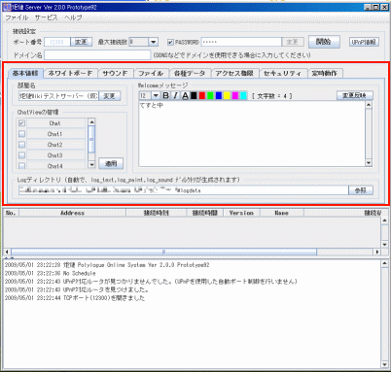Click the underlined A text style icon
This screenshot has width=391, height=372.
[185, 95]
